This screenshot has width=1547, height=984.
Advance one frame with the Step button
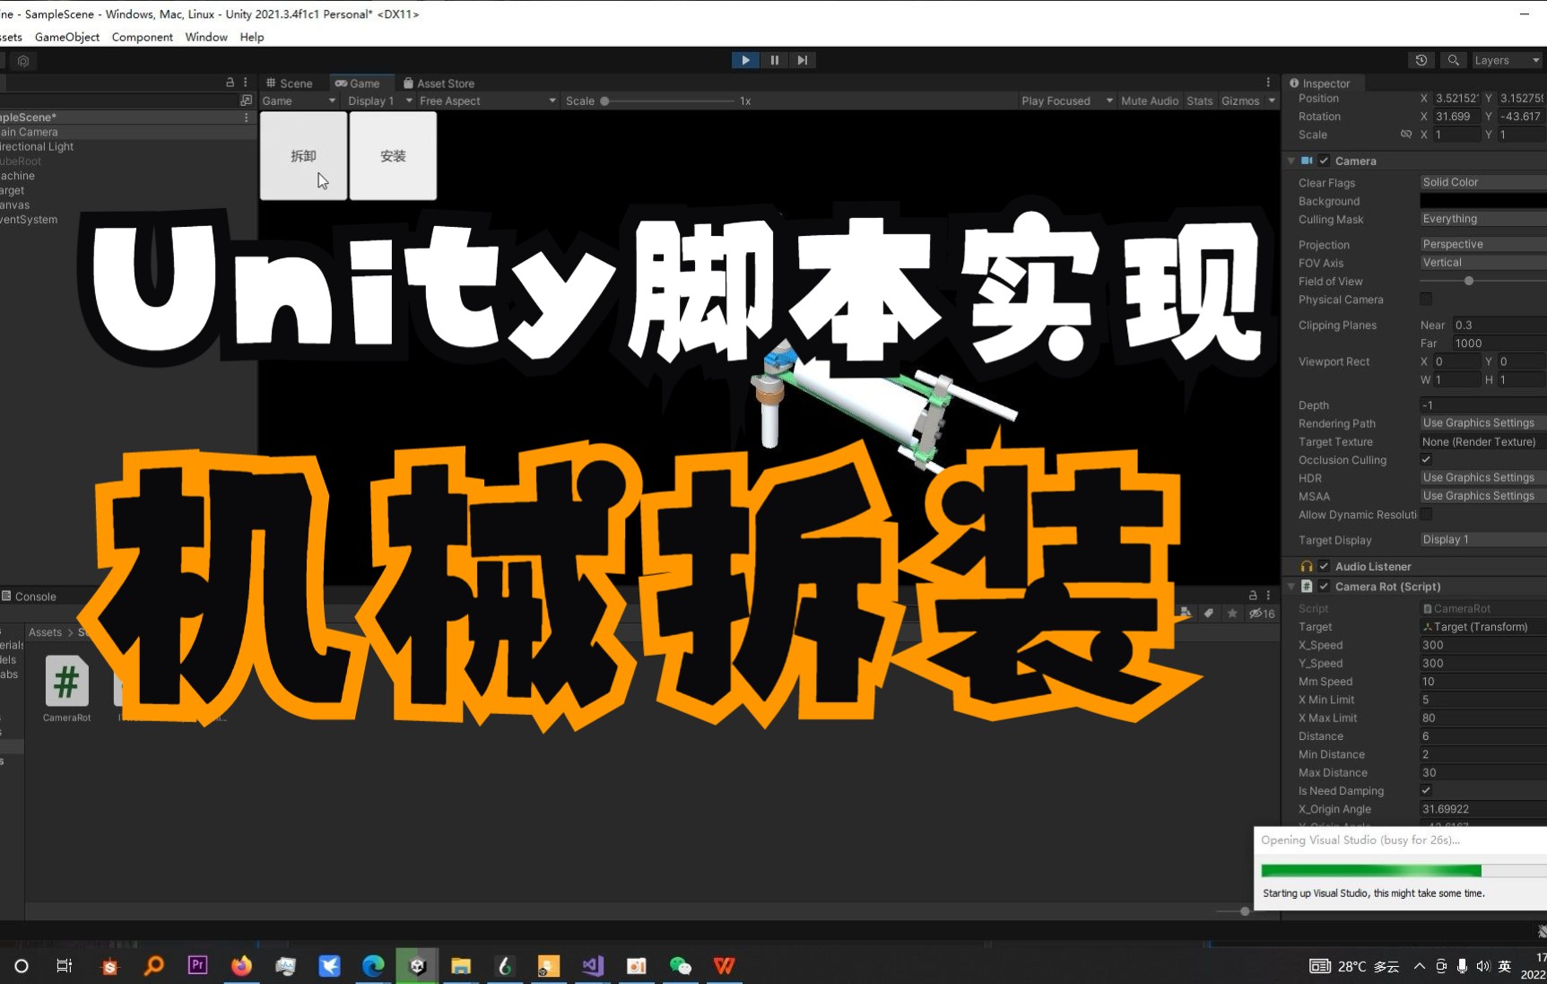(803, 60)
